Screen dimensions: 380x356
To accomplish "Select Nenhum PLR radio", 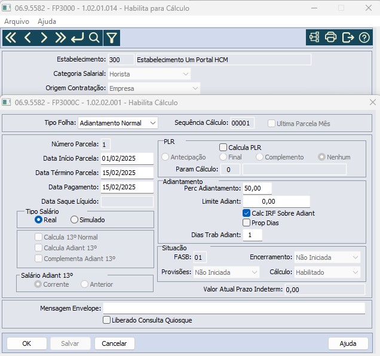I will 321,156.
